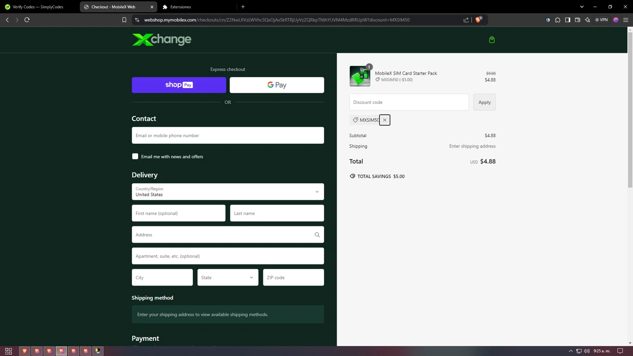The height and width of the screenshot is (356, 633).
Task: Click the Xchange logo in header
Action: (162, 40)
